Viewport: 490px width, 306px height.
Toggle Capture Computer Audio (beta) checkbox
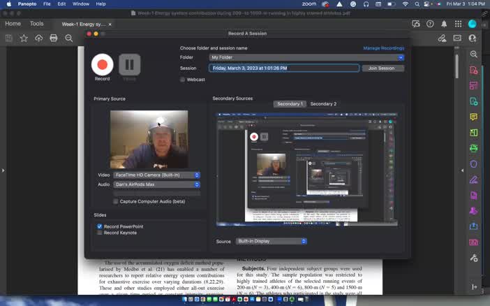coord(116,201)
